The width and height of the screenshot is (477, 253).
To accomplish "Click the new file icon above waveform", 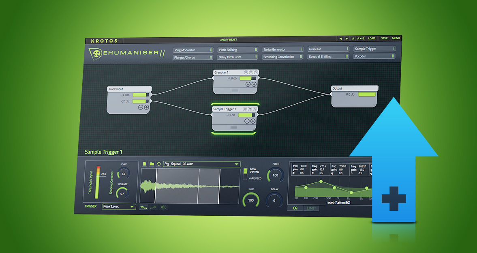I will [x=145, y=164].
